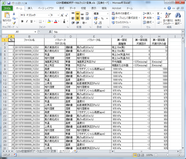Click the AutoSum sigma icon
The image size is (186, 159).
pos(158,14)
